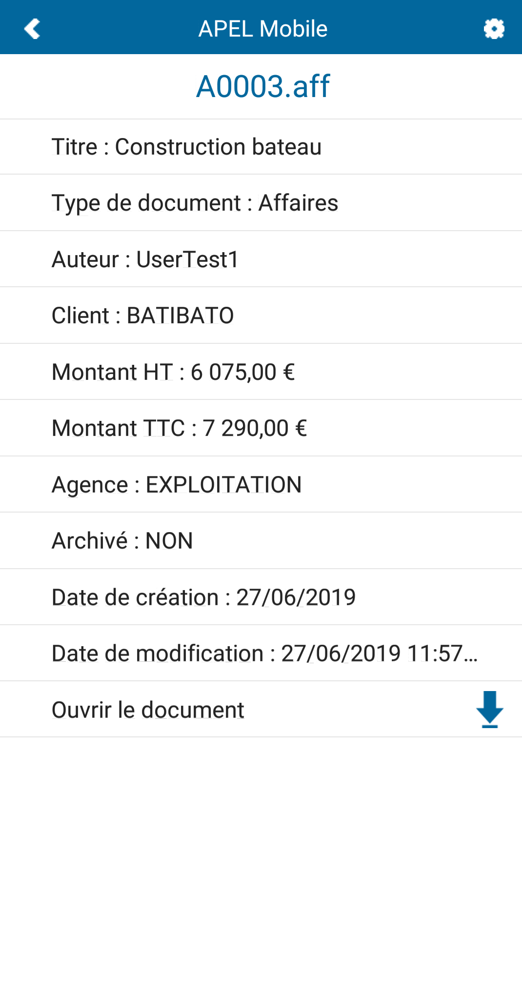Tap the back arrow icon
The image size is (522, 990).
[x=32, y=29]
